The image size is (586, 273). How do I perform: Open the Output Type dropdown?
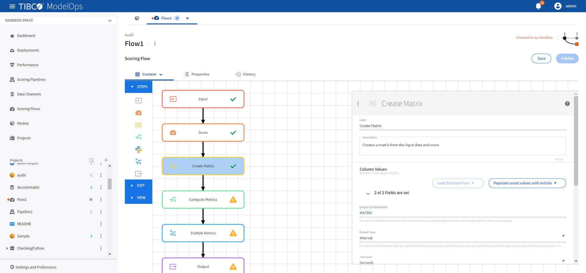(x=462, y=238)
